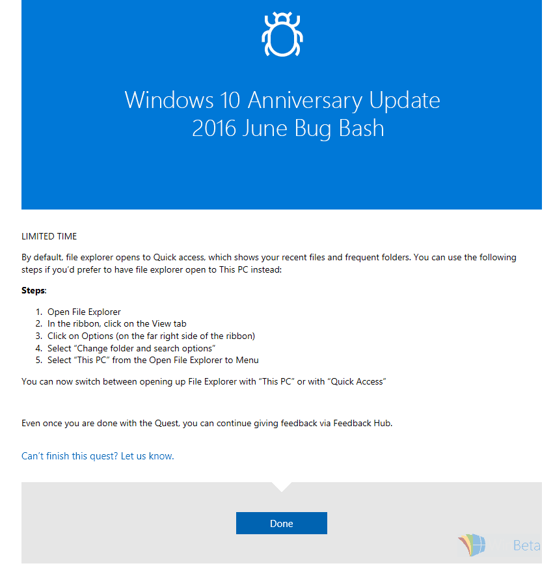
Task: Click the colorful watermark logo near Beta
Action: (472, 545)
